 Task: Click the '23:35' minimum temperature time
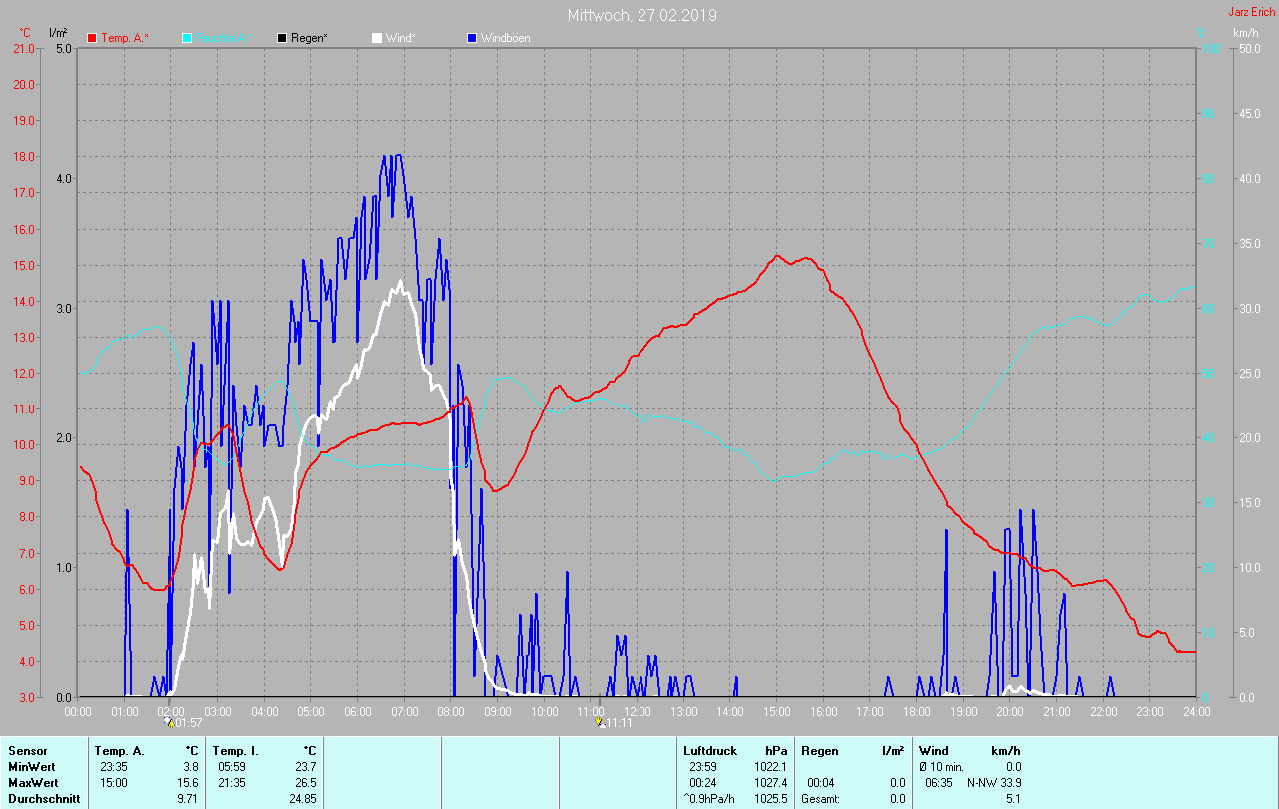tap(114, 767)
